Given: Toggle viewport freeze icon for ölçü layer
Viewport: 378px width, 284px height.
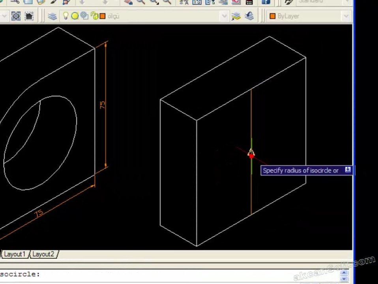Looking at the screenshot, I should (84, 16).
